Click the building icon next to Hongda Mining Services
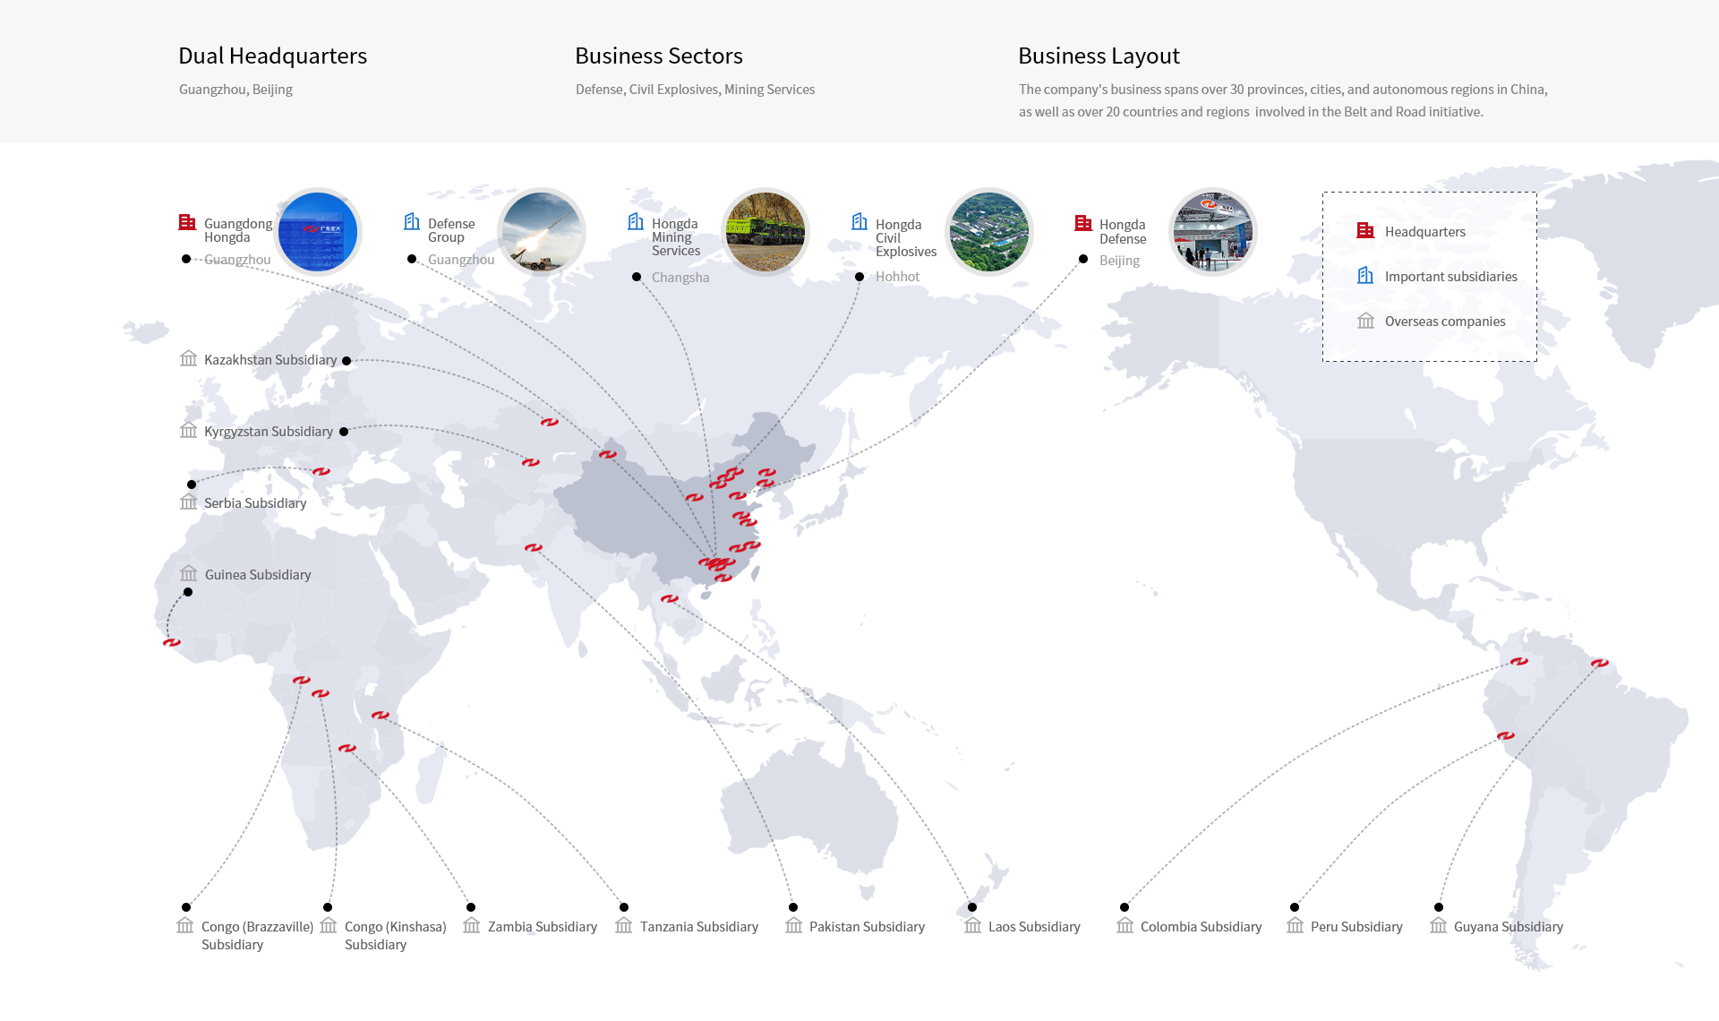The width and height of the screenshot is (1719, 1021). [x=636, y=221]
